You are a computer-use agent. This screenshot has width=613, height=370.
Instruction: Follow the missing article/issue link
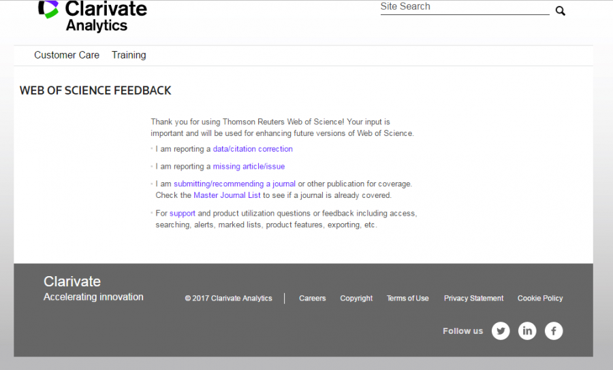[249, 166]
